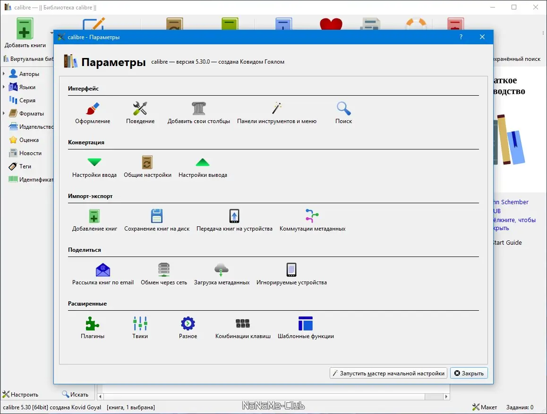The height and width of the screenshot is (414, 547).
Task: Click the John Schember author link
Action: click(x=511, y=202)
